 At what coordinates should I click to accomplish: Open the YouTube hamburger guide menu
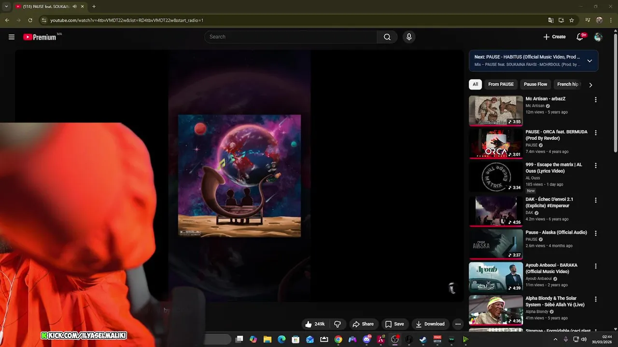tap(12, 37)
